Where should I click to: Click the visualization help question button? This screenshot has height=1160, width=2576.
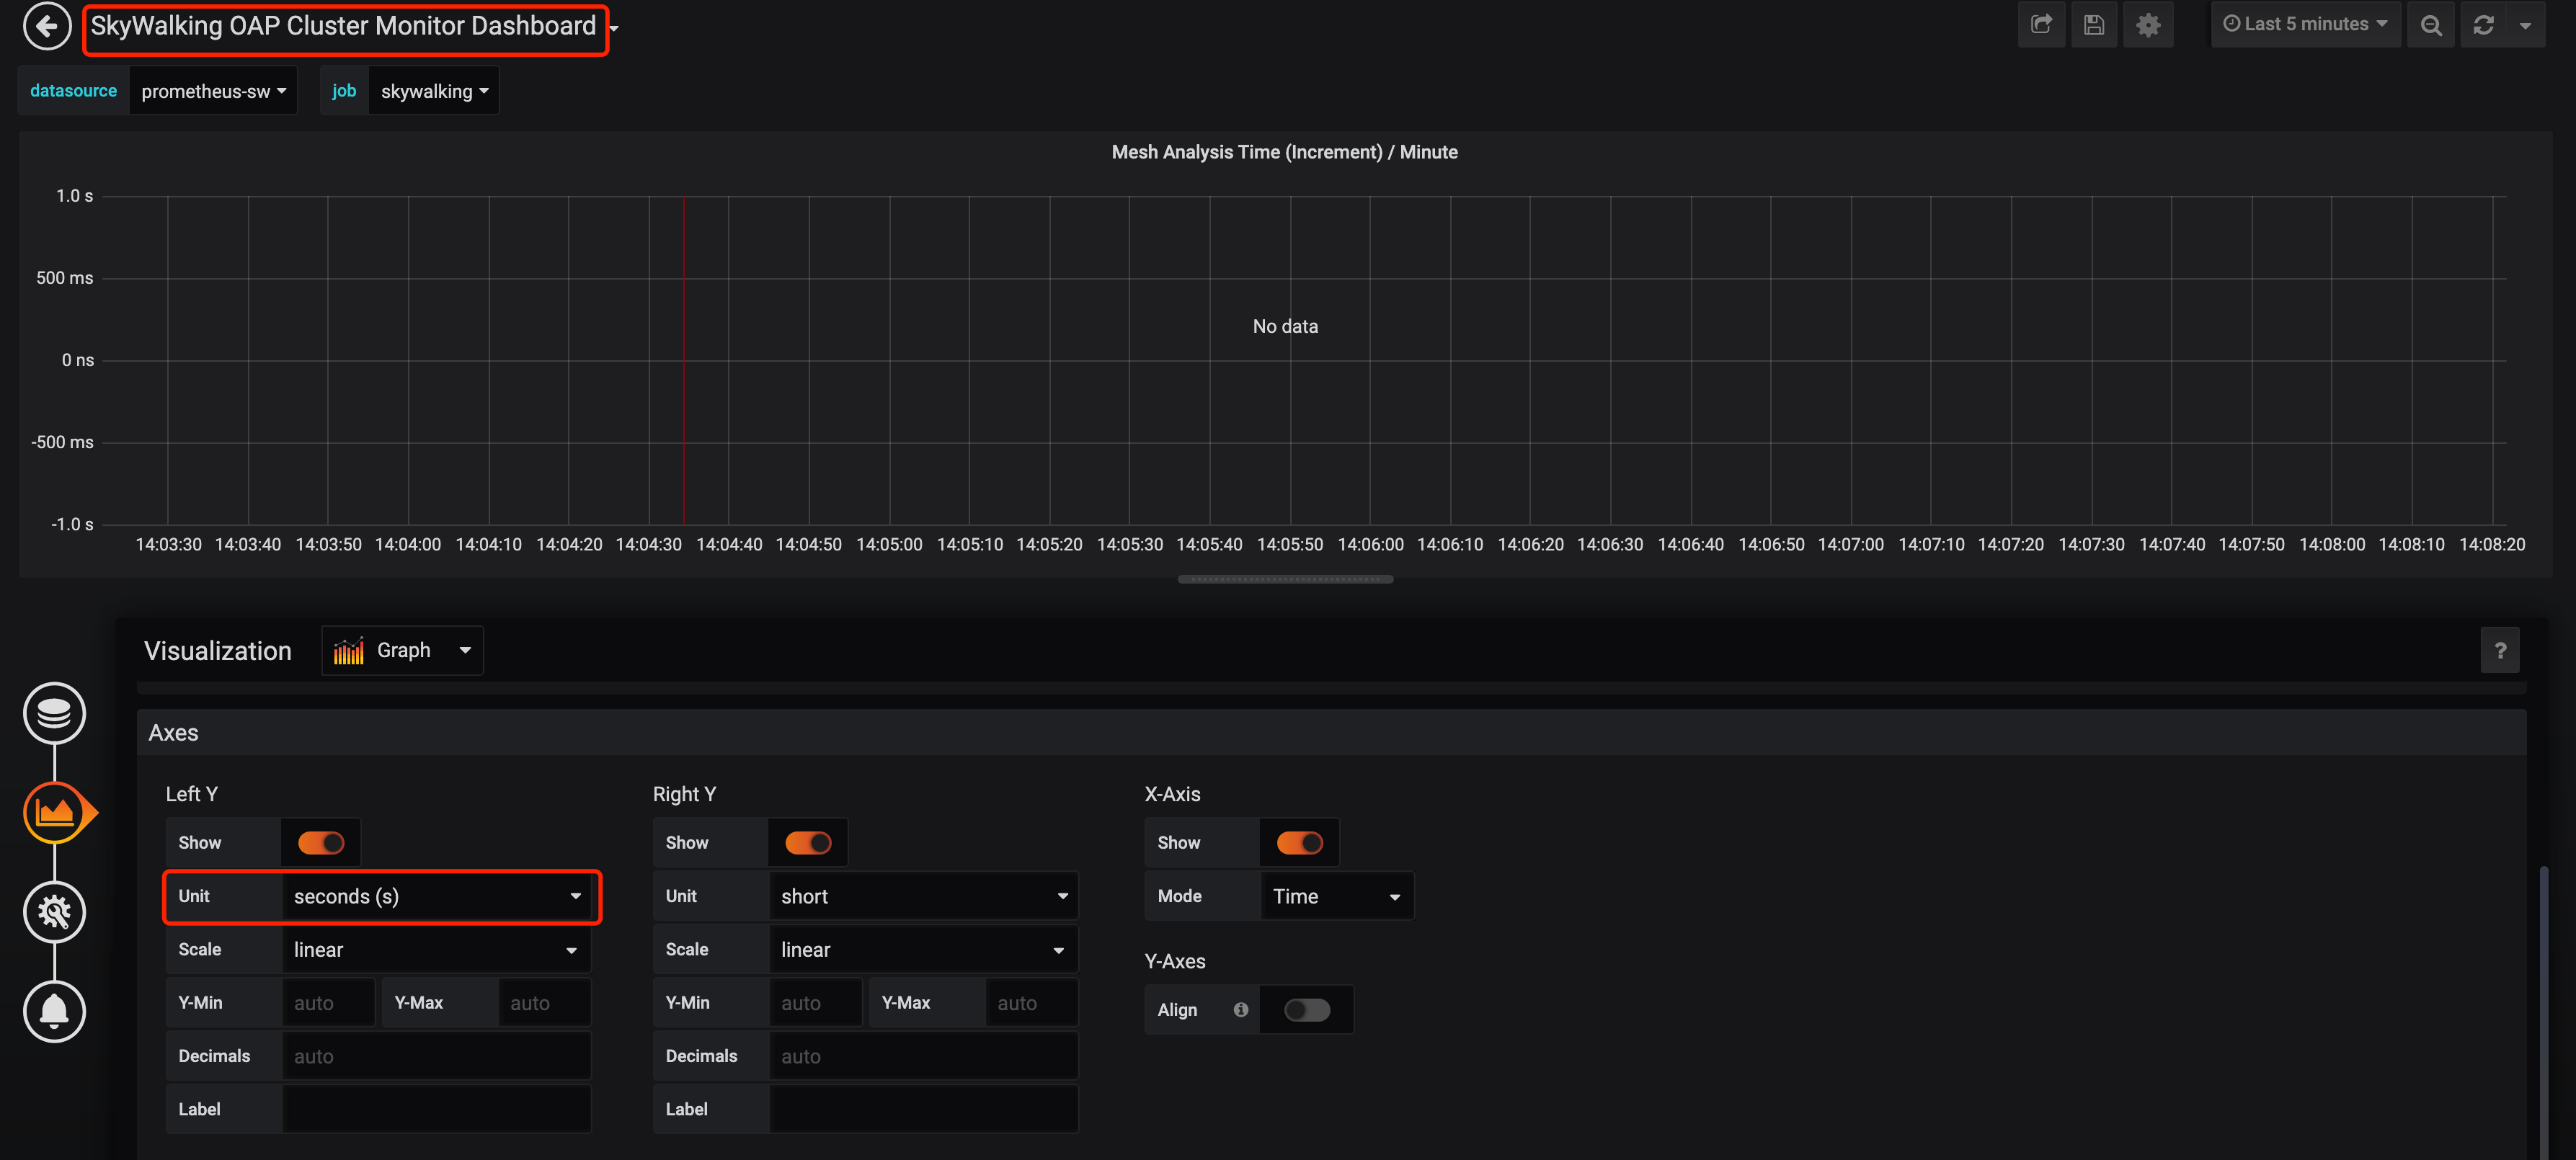tap(2499, 651)
